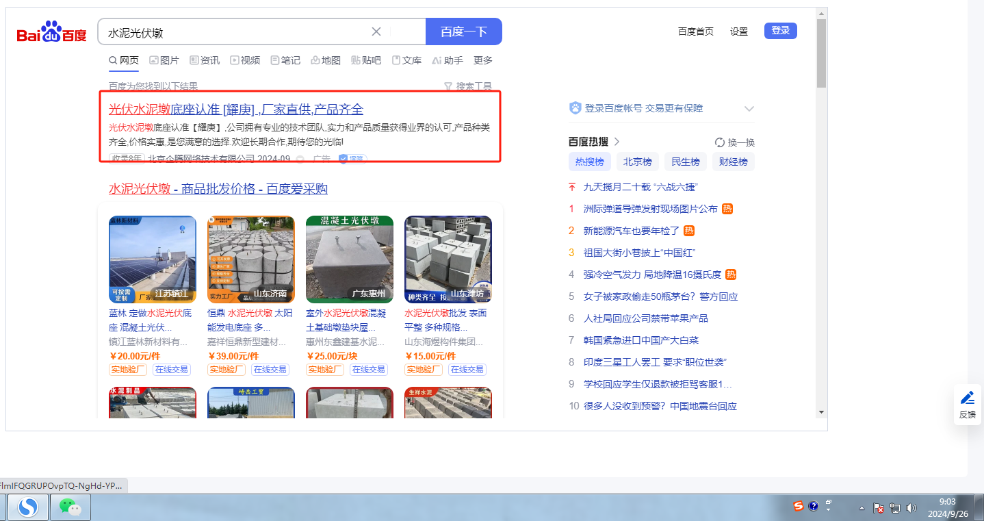Click the red up-arrow icon beside 九天揽月
The width and height of the screenshot is (984, 521).
click(572, 187)
